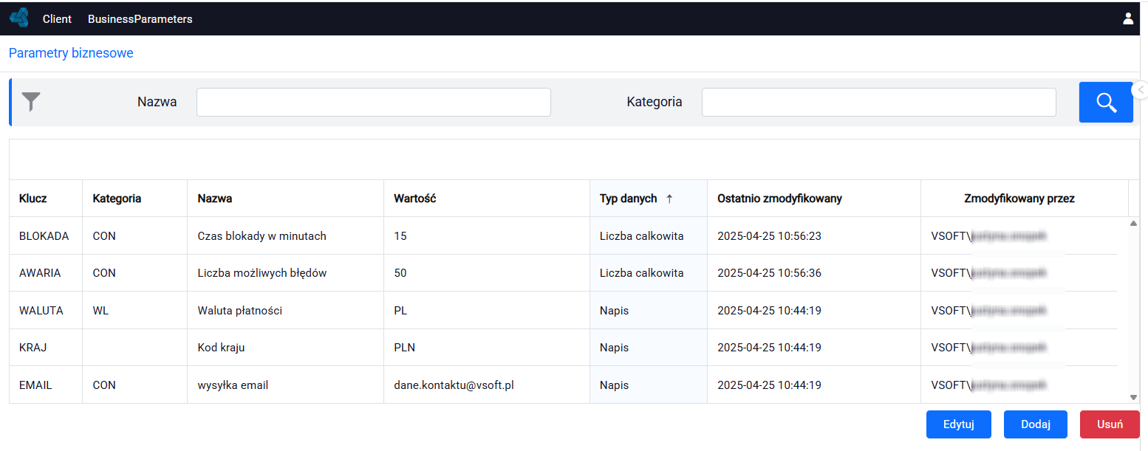1148x451 pixels.
Task: Sort by Klucz column header
Action: pos(33,199)
